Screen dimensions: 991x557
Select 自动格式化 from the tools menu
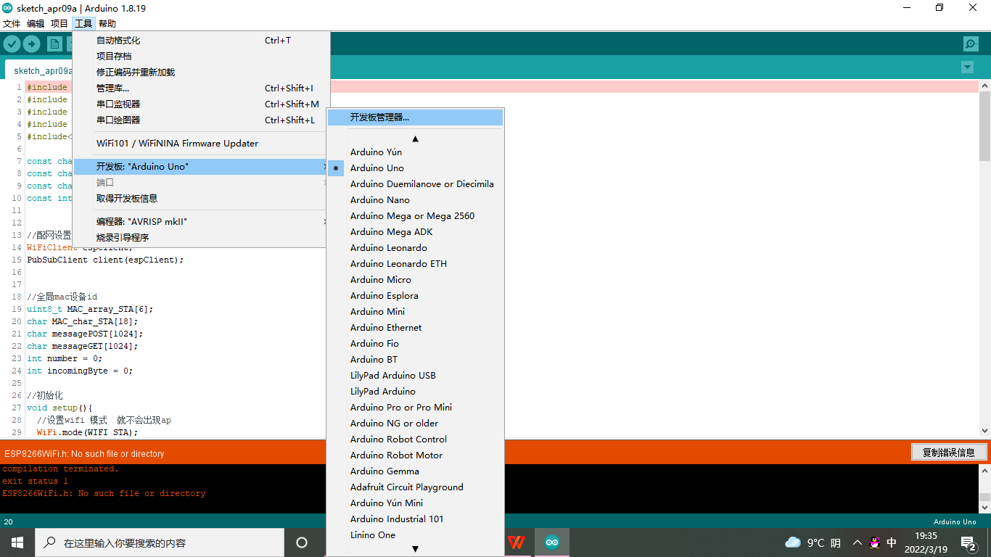click(202, 41)
